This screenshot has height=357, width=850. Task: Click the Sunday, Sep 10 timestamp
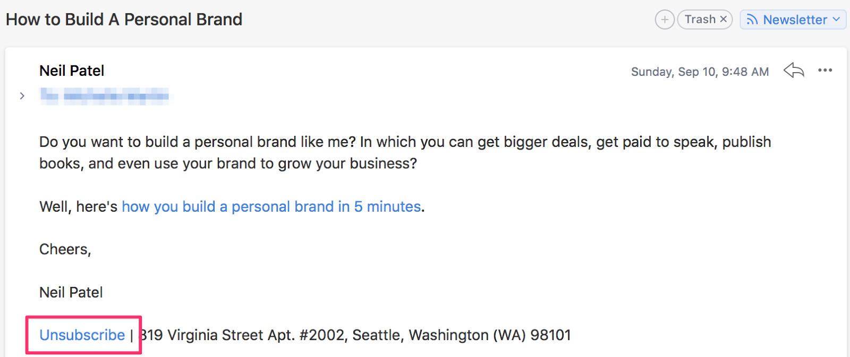tap(700, 72)
